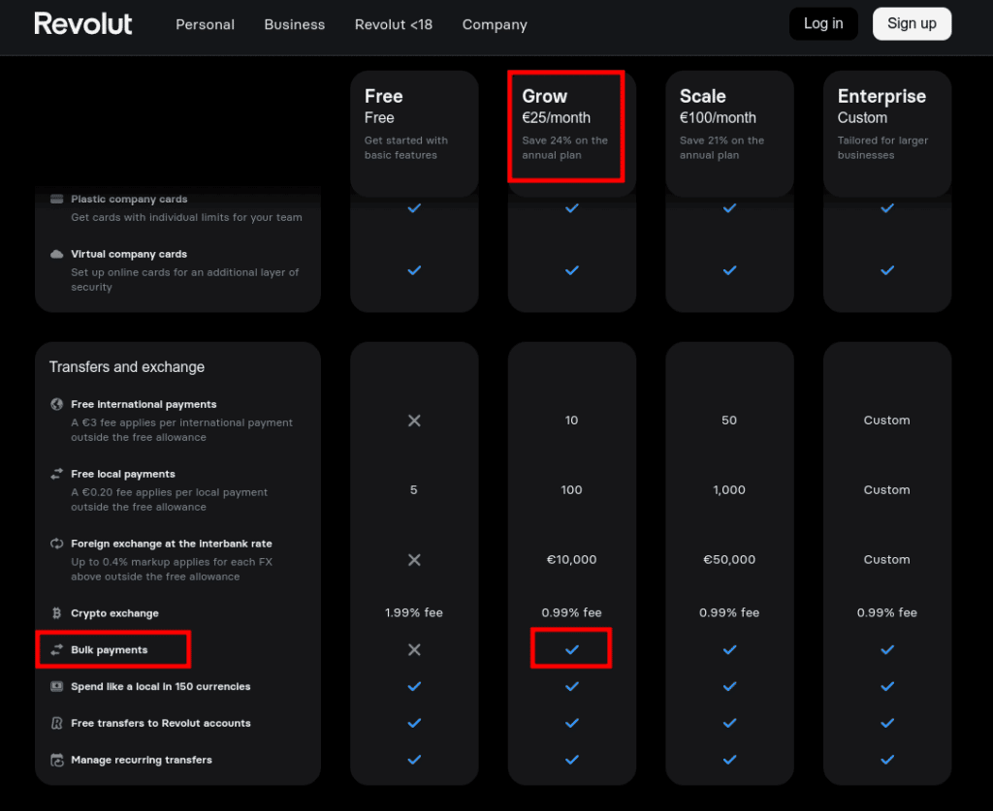The width and height of the screenshot is (993, 811).
Task: Click the Bitcoin icon beside Crypto exchange
Action: click(x=57, y=612)
